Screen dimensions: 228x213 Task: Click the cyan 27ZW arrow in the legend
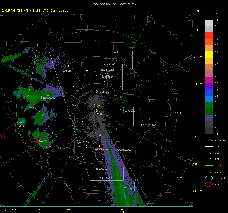(209, 159)
